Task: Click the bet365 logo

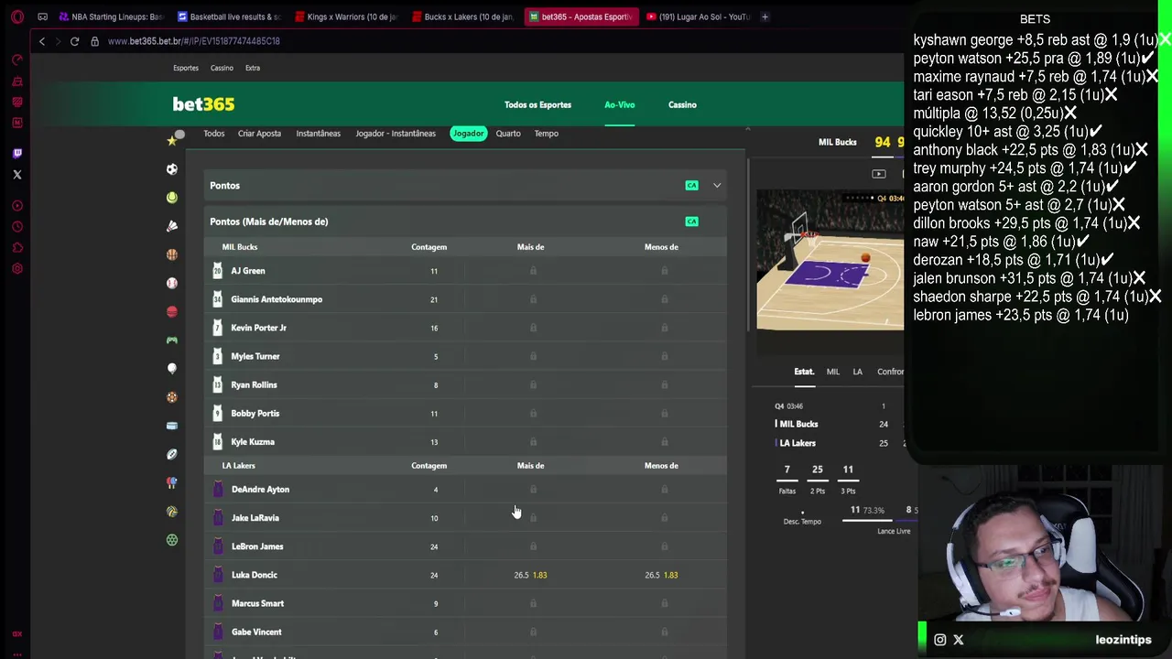Action: point(203,104)
